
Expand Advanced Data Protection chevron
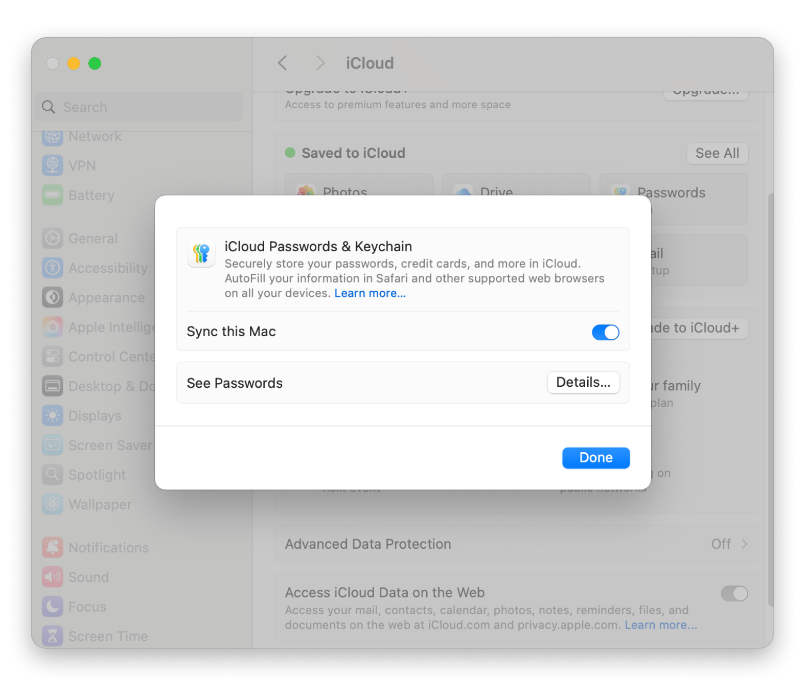[744, 544]
